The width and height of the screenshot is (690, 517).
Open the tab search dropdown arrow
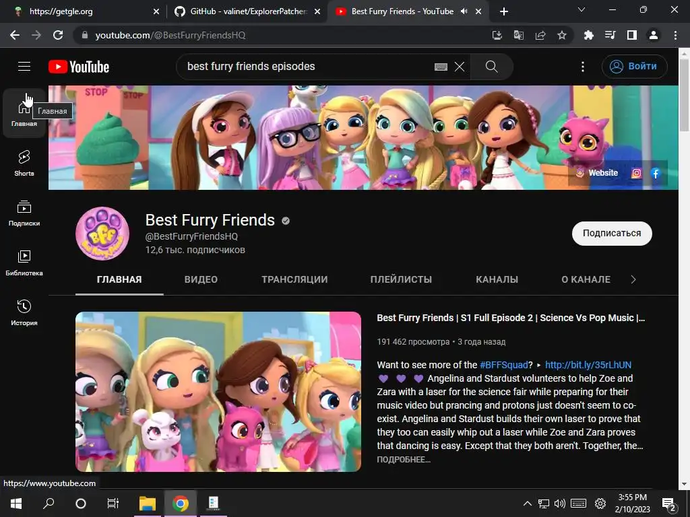click(582, 9)
